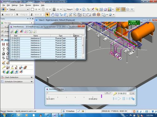The height and width of the screenshot is (117, 157).
Task: Uncheck Enabled box for Interference 6
Action: coord(76,52)
